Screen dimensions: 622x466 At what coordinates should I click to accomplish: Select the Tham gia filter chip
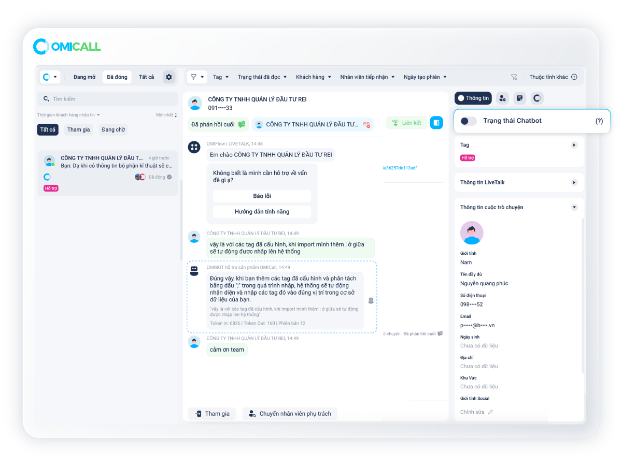(x=78, y=129)
